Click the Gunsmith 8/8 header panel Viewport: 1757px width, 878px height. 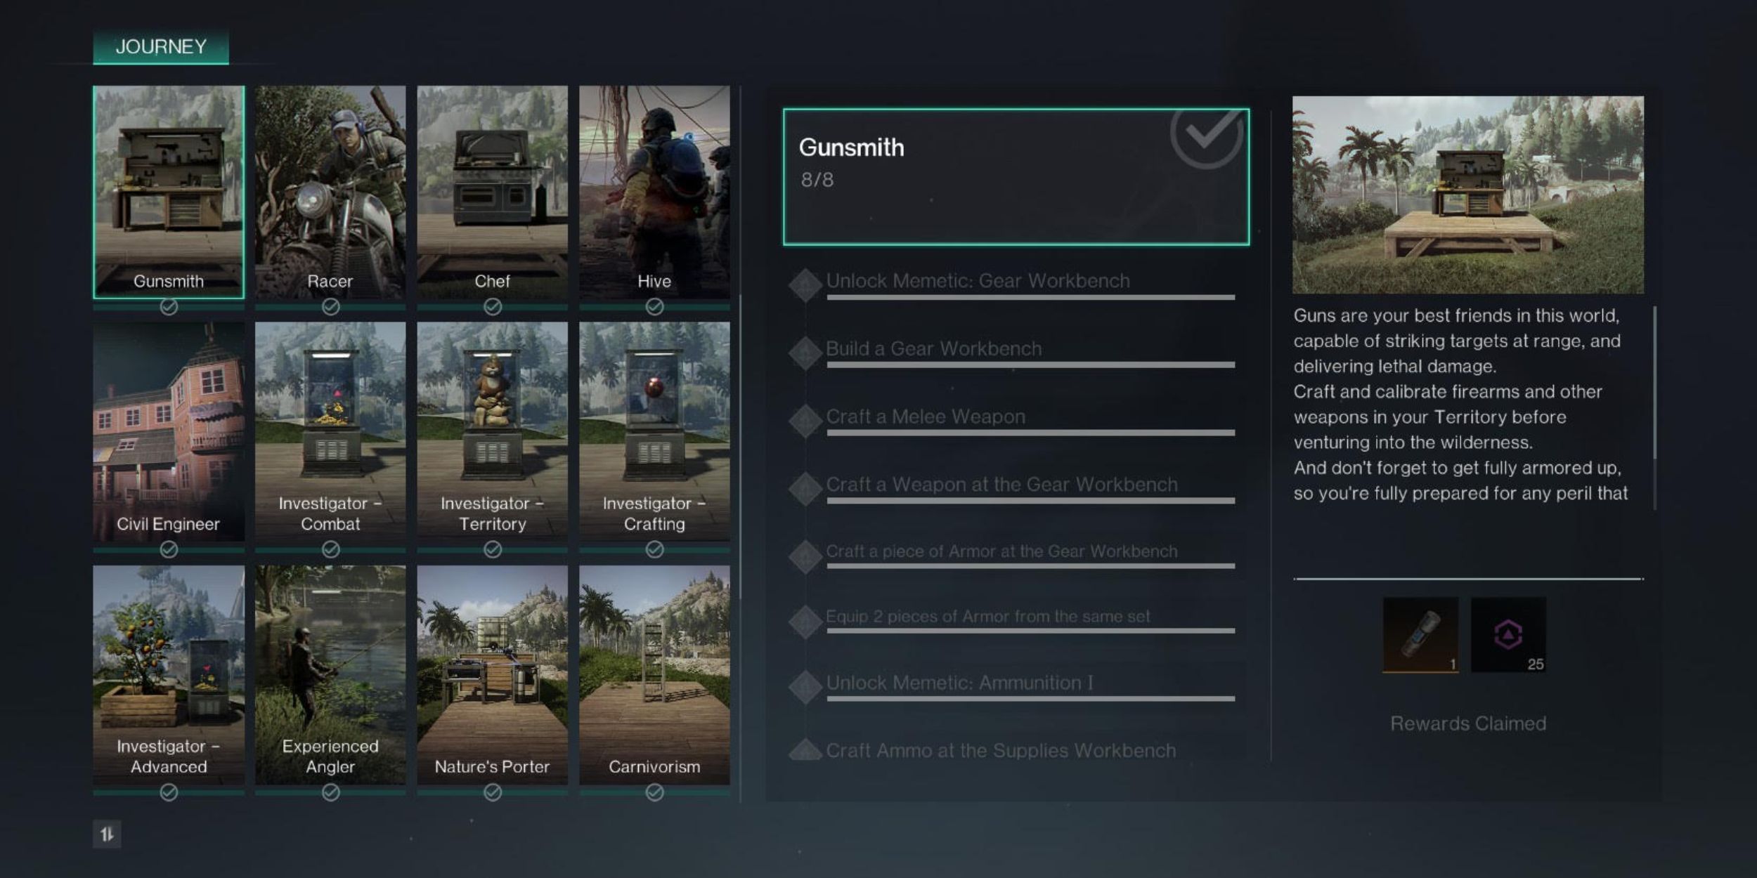(x=1016, y=177)
